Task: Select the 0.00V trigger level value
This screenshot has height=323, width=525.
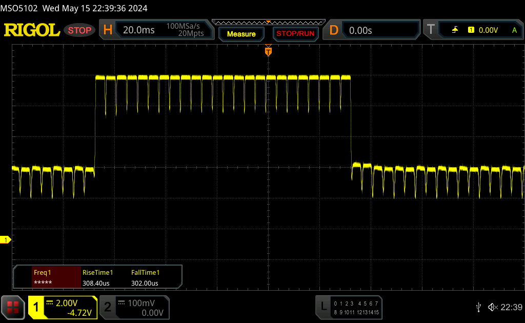Action: click(488, 30)
